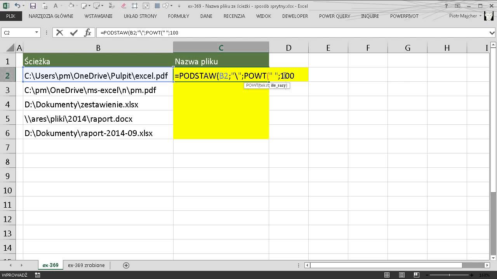The width and height of the screenshot is (497, 279).
Task: Click the macro recording icon in status bar
Action: (38, 275)
